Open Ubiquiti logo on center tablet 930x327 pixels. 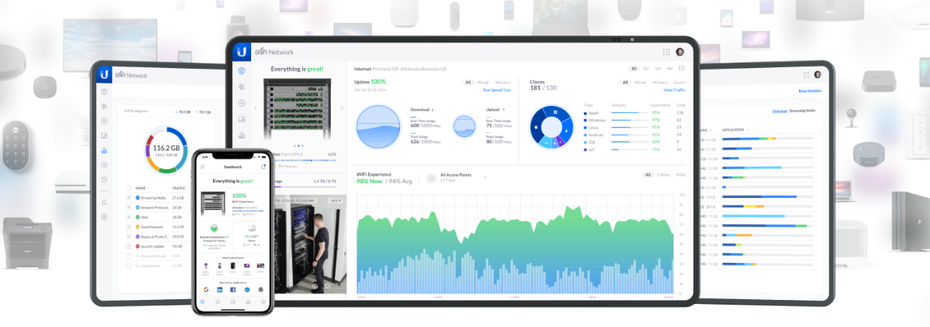(x=242, y=51)
